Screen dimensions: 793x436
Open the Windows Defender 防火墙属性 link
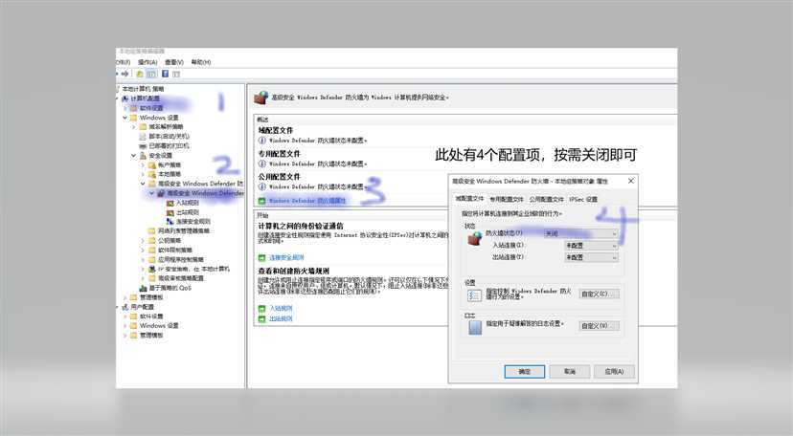[x=307, y=201]
